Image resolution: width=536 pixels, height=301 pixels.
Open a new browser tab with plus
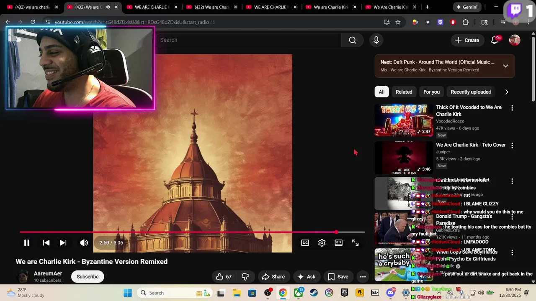(x=427, y=7)
